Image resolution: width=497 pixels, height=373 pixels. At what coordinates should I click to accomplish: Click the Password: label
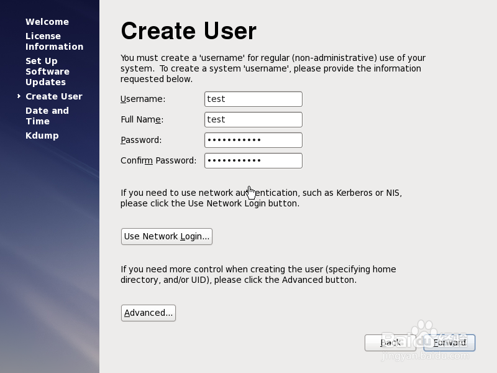(x=141, y=140)
